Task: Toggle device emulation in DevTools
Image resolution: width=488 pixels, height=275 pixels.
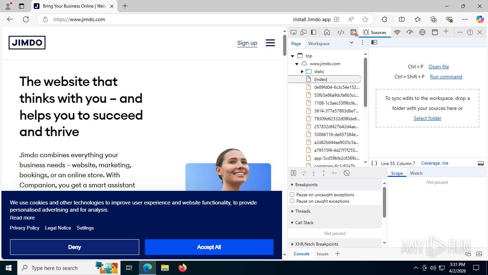Action: pos(304,32)
